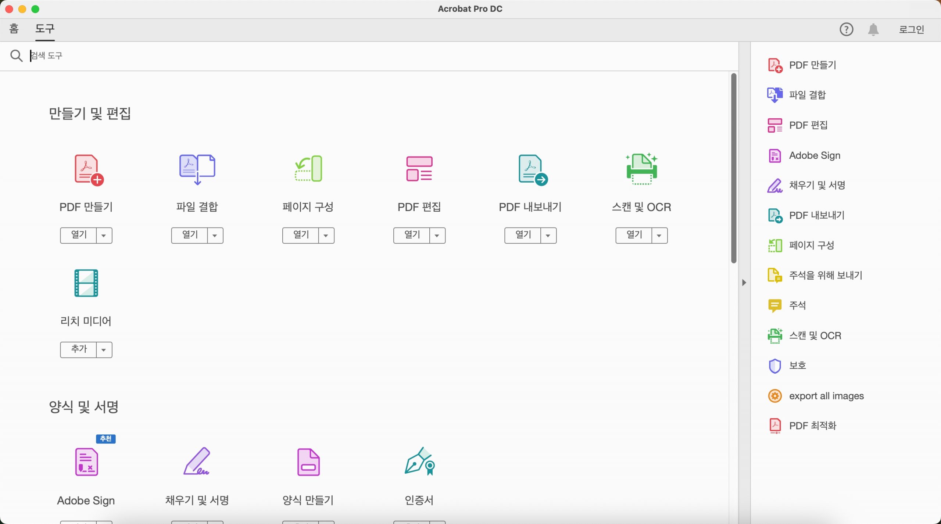Open the notifications bell icon
941x524 pixels.
click(873, 29)
